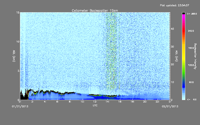This screenshot has width=200, height=125.
Task: Click the "15" km tick label
Action: click(18, 12)
